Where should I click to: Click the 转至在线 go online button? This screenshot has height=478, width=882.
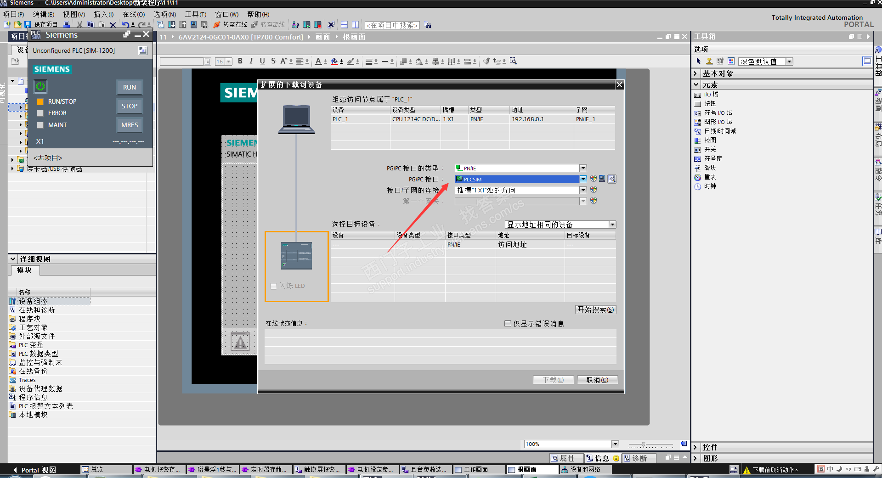coord(230,24)
